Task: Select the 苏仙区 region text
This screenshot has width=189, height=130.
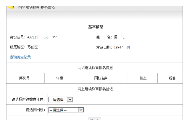Action: (x=32, y=47)
